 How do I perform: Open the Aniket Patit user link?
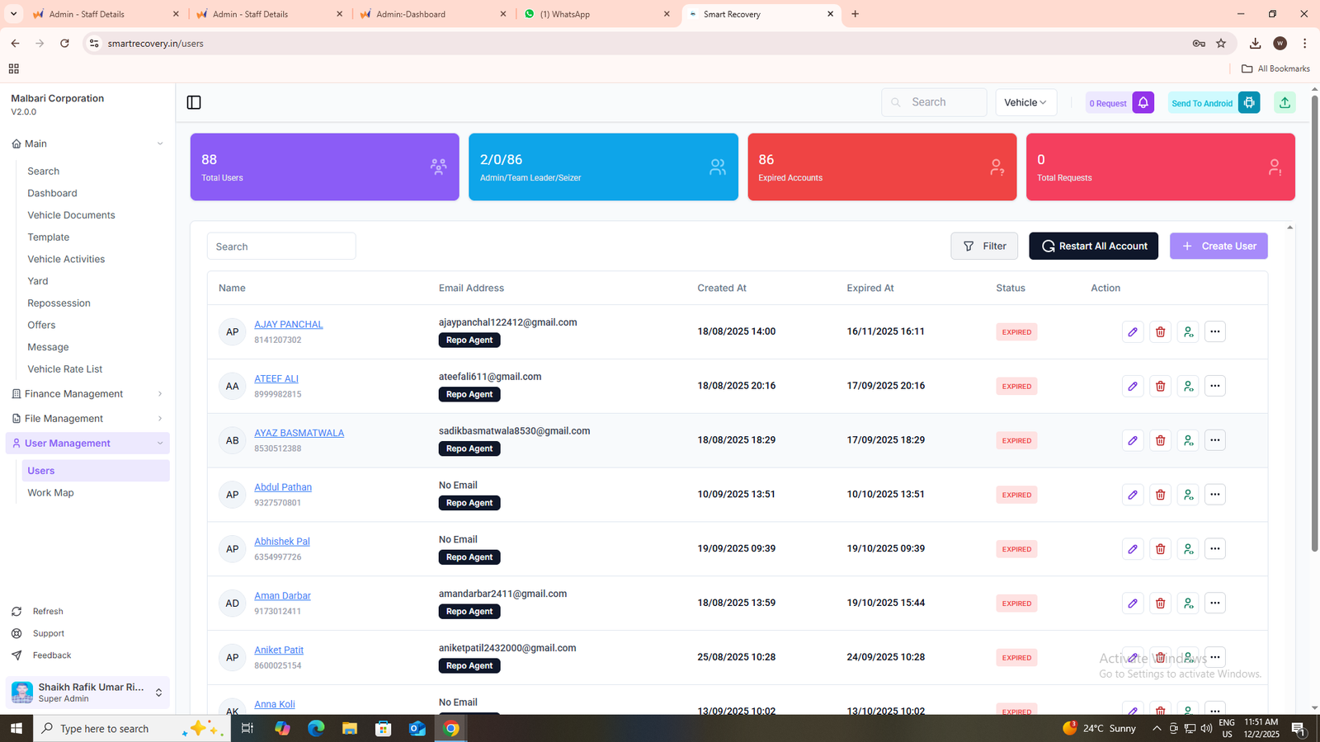(279, 650)
